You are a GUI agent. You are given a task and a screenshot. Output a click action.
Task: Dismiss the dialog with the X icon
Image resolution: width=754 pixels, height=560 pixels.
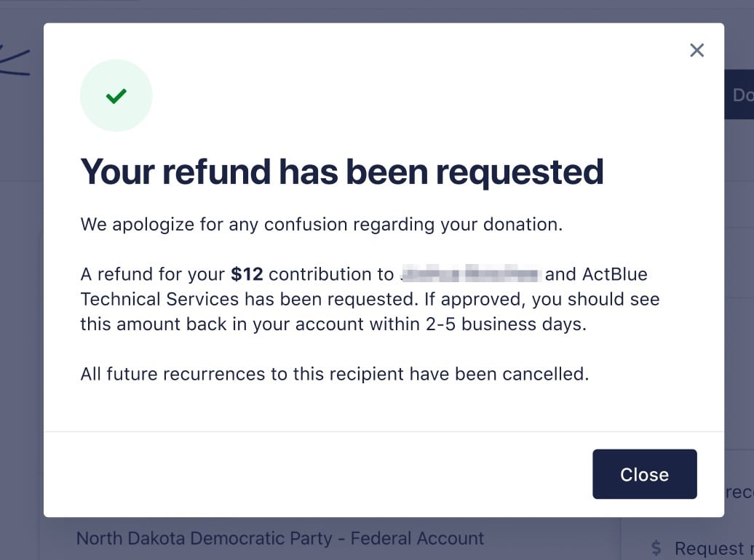click(x=697, y=50)
